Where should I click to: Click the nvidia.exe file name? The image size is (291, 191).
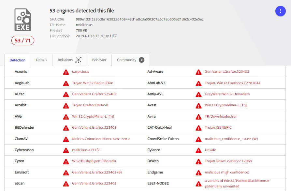click(84, 25)
